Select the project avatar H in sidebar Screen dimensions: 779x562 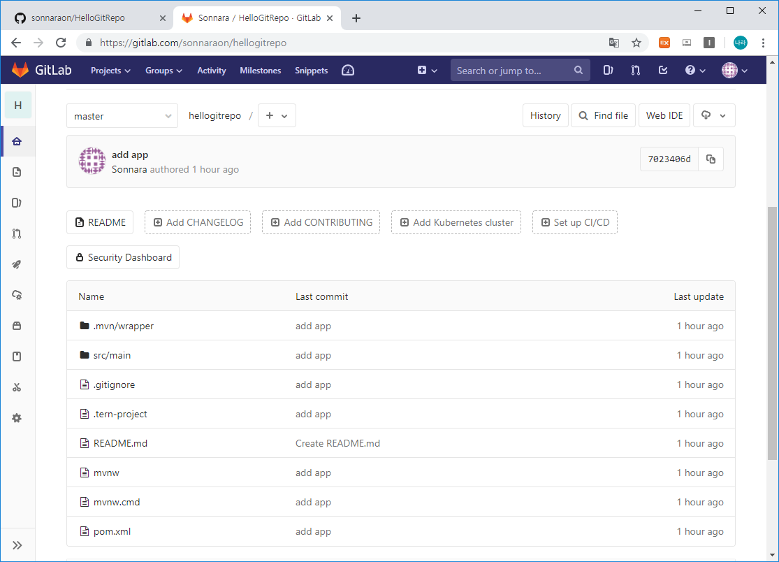tap(18, 105)
